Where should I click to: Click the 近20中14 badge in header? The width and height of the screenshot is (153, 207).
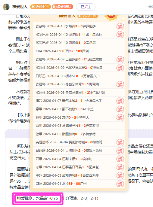[40, 7]
